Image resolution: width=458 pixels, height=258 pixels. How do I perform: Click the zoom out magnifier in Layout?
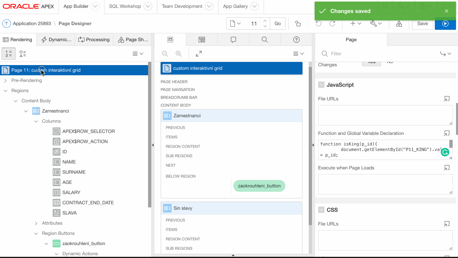click(165, 54)
